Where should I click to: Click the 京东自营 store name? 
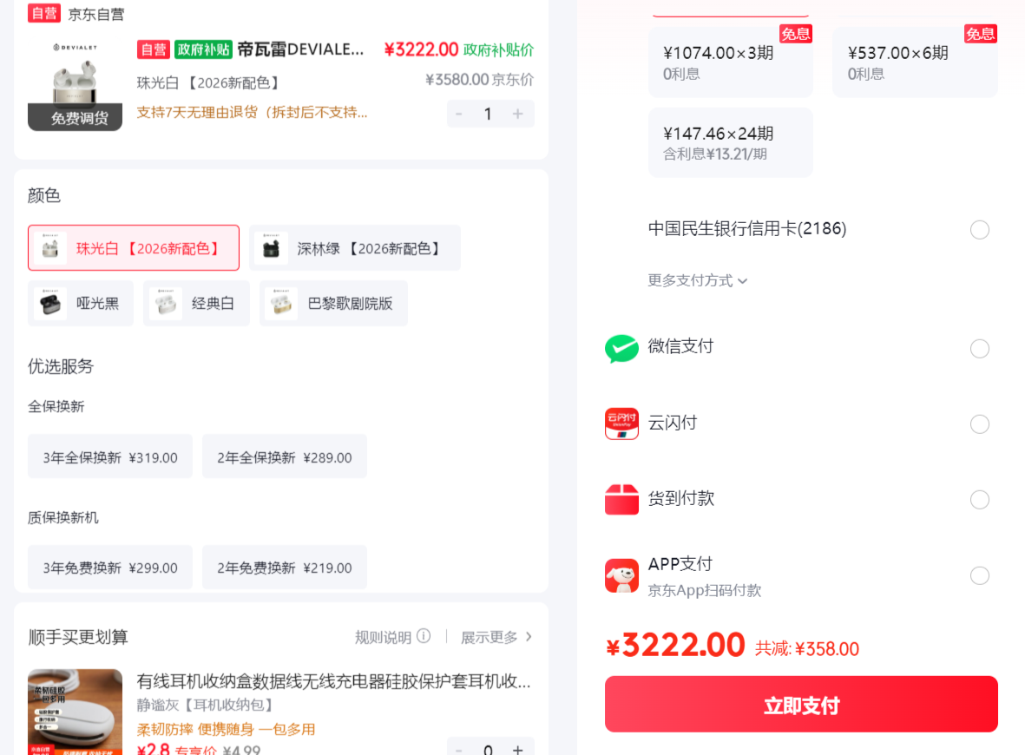(96, 14)
